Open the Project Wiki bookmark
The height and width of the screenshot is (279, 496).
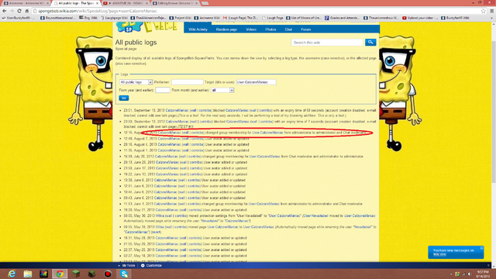(x=181, y=18)
